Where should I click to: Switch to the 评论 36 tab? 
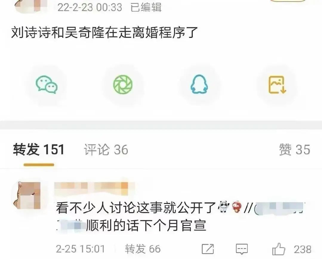coord(106,149)
